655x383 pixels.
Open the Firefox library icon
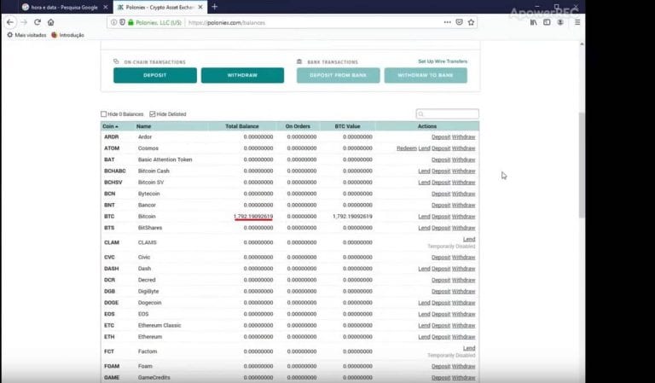pos(533,22)
